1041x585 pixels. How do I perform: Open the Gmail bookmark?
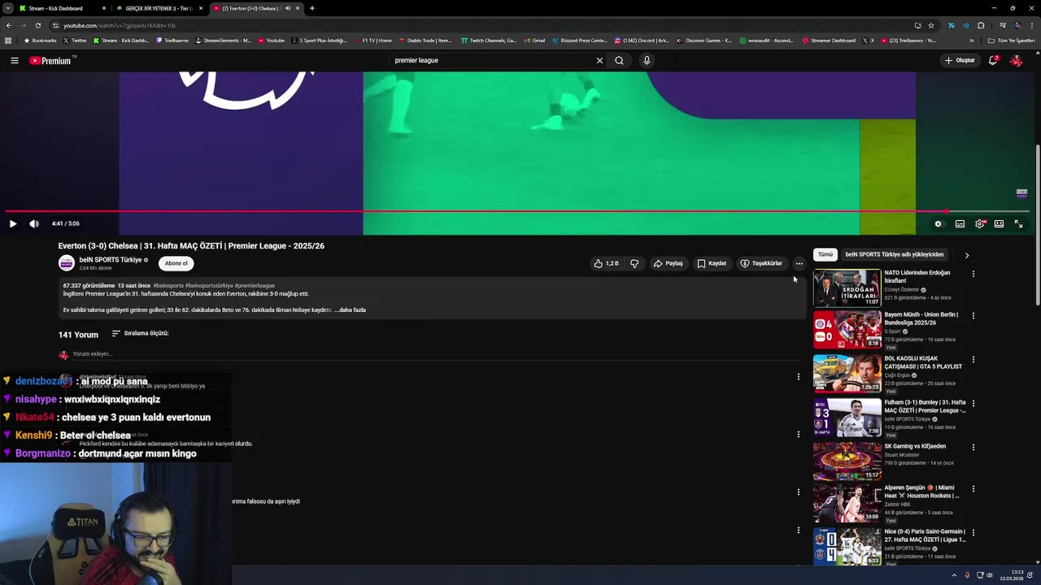pyautogui.click(x=534, y=41)
